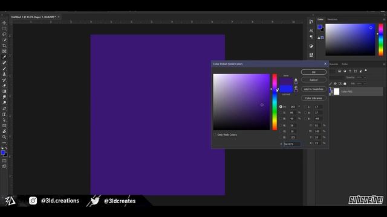Select the H hue radio button

[281, 107]
